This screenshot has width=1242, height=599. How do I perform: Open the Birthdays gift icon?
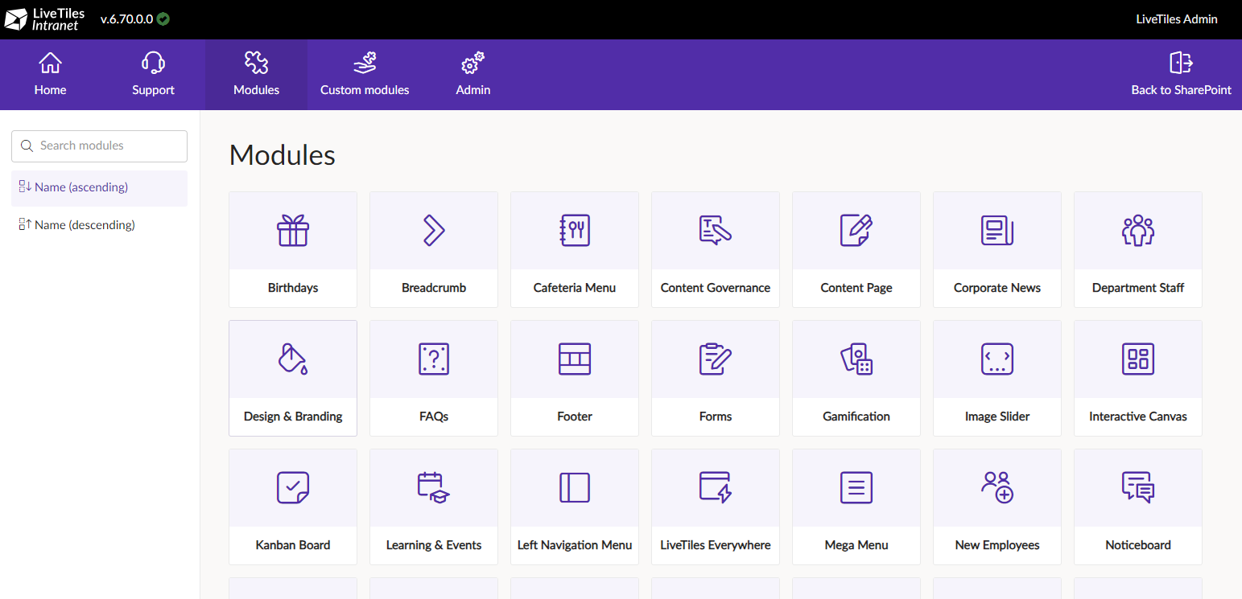coord(293,231)
